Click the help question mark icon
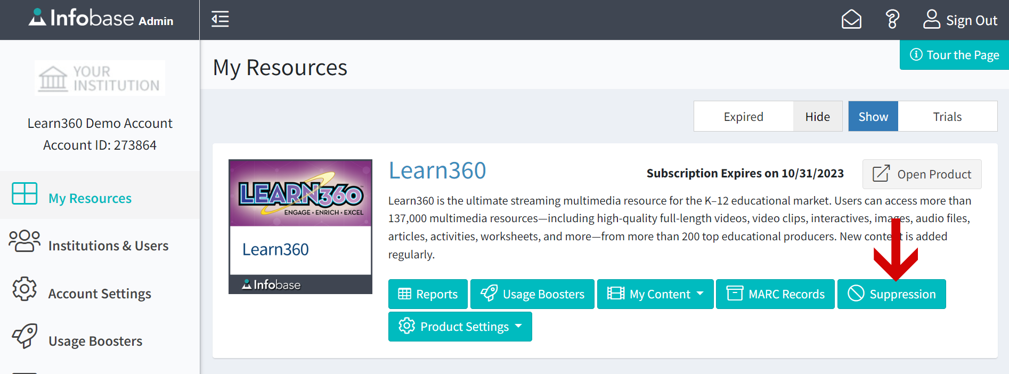 click(x=891, y=19)
